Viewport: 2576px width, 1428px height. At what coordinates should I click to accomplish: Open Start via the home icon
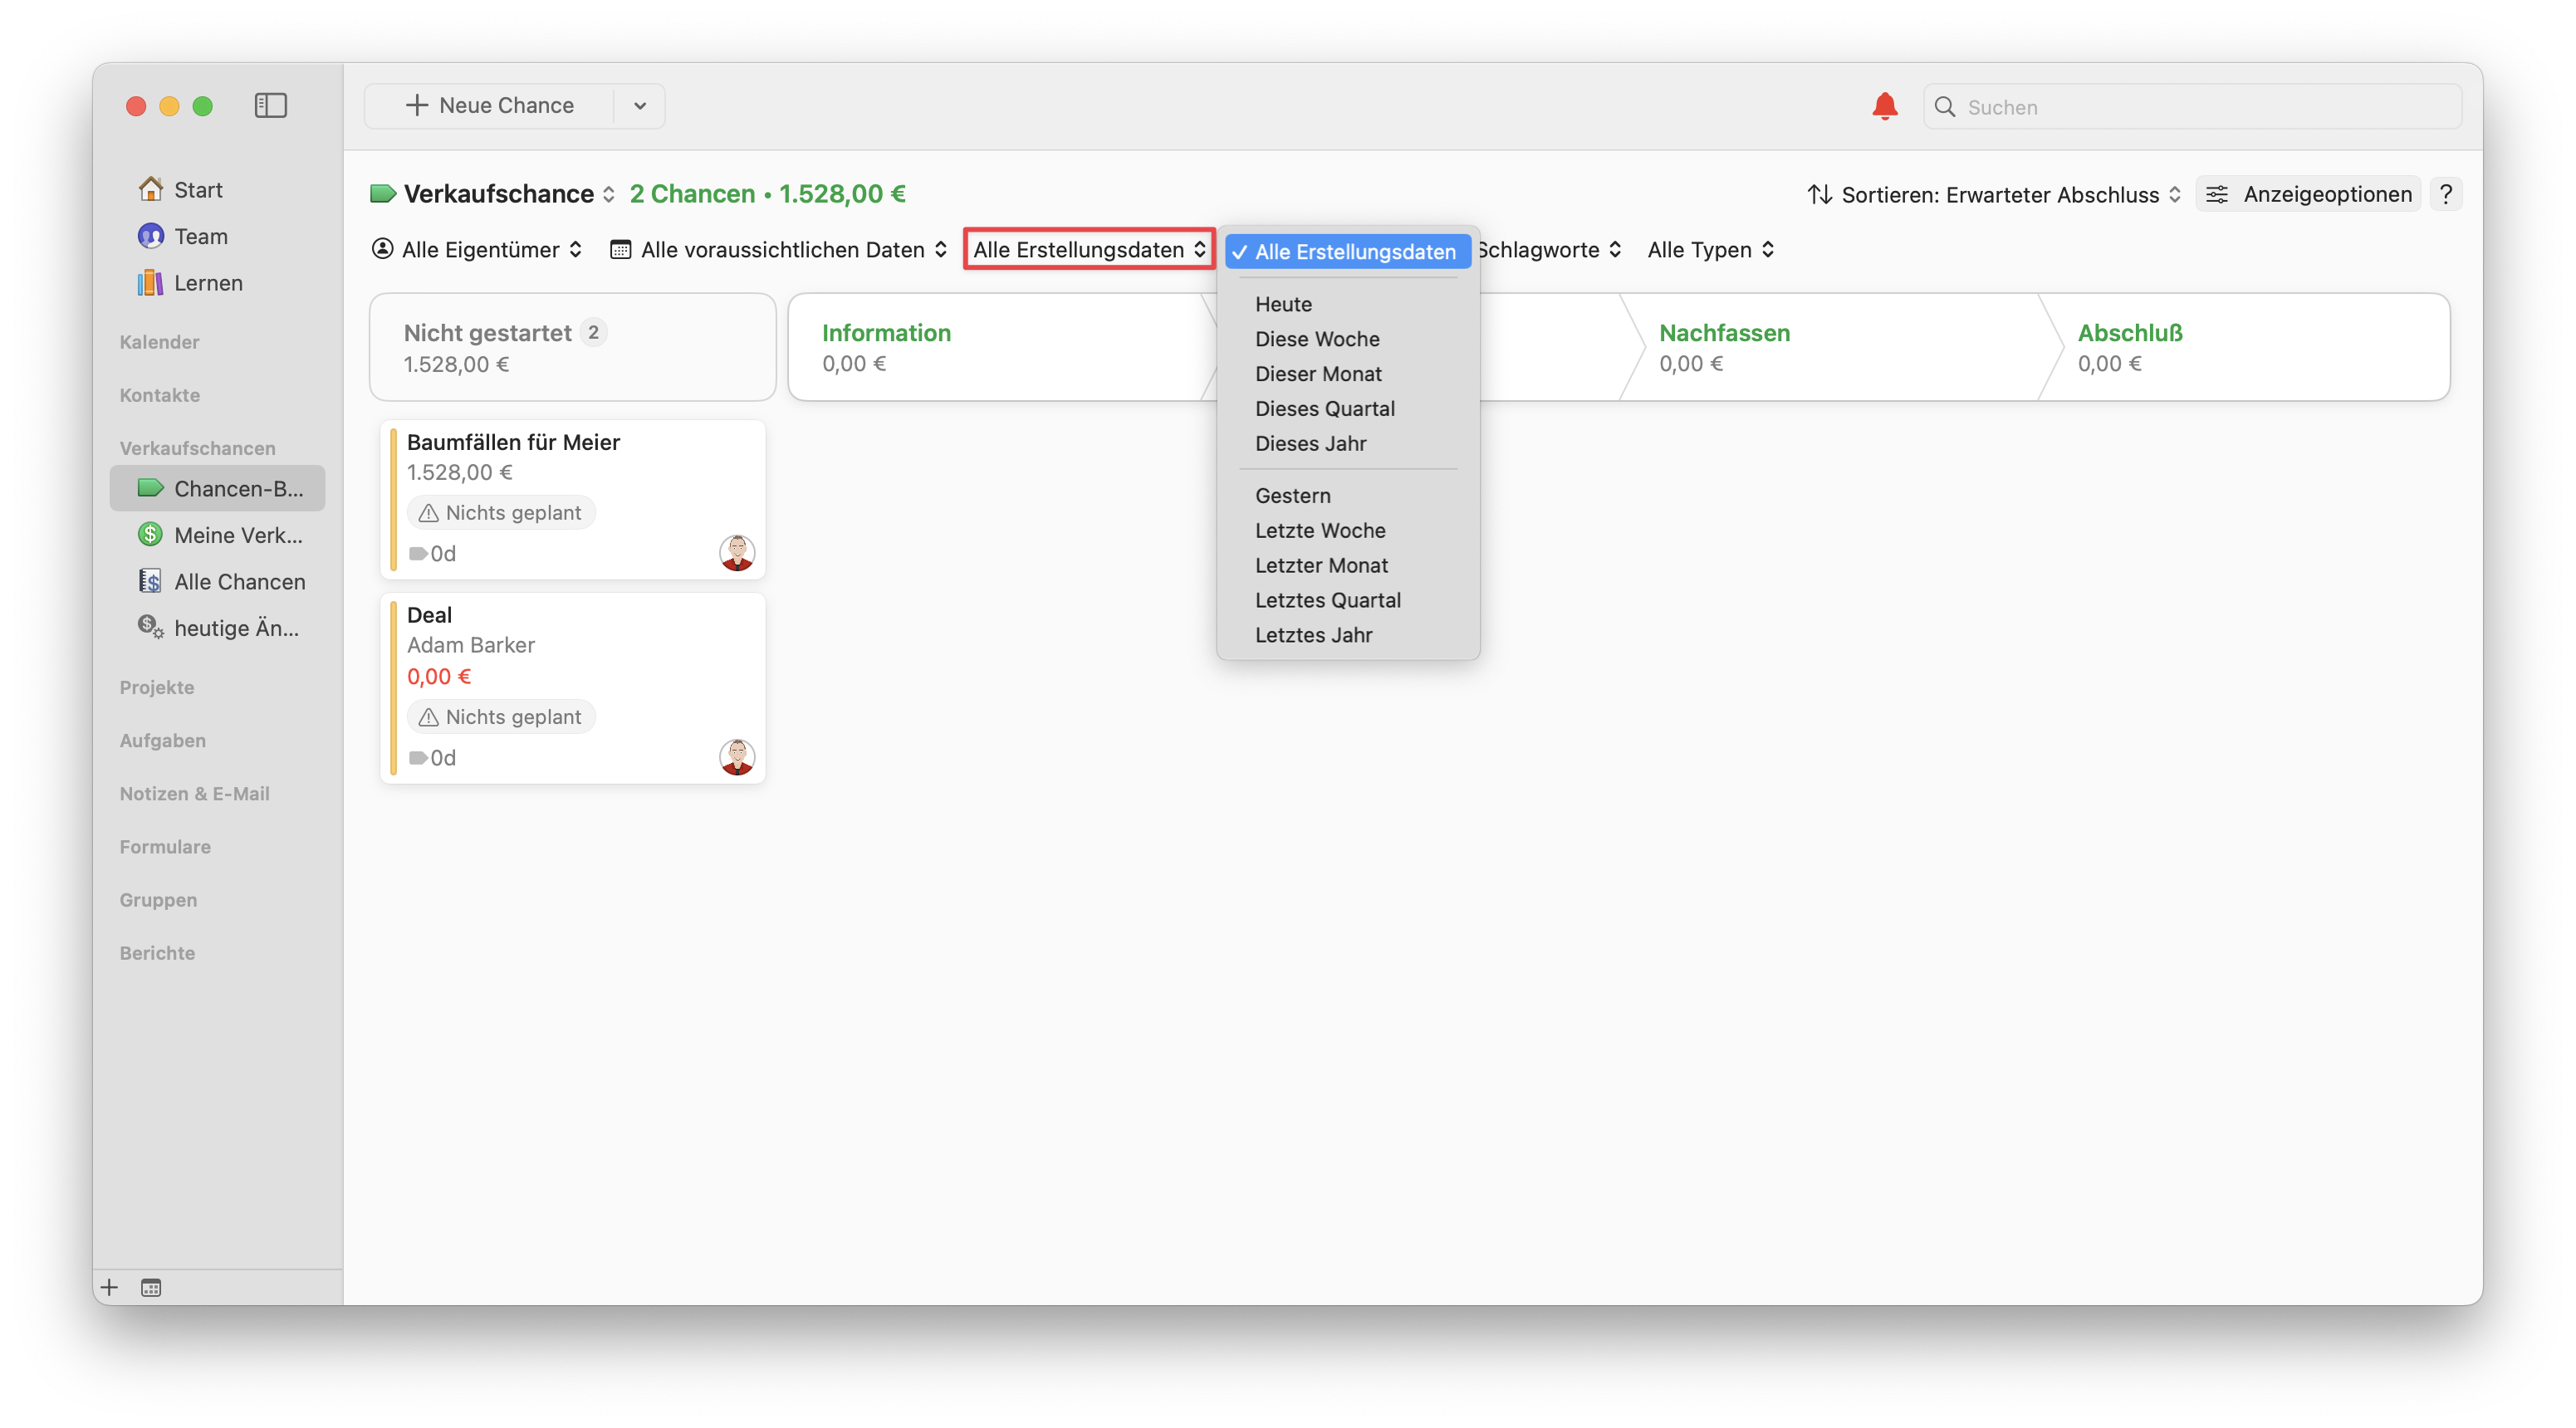point(152,188)
